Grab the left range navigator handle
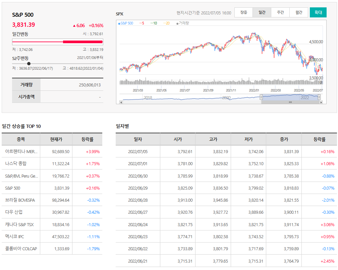 coord(261,97)
